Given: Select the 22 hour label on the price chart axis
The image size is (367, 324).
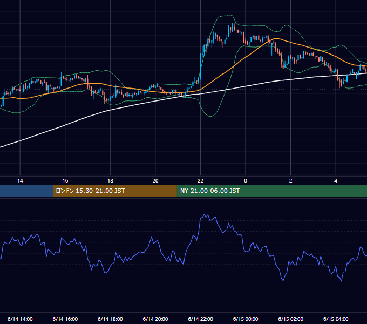Looking at the screenshot, I should pos(200,181).
